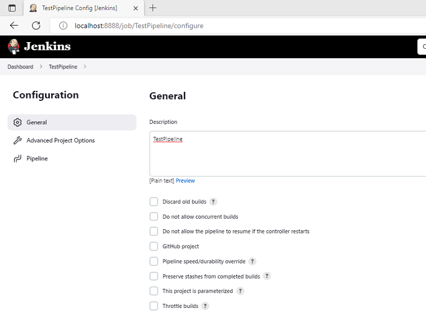Show help for Throttle builds option
This screenshot has width=426, height=316.
click(205, 306)
